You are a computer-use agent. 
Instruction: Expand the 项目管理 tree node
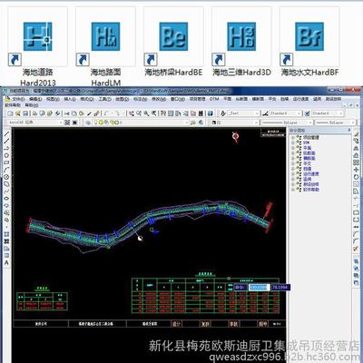292,137
